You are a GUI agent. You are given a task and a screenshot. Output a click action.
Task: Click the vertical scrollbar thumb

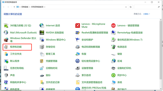tap(161, 50)
